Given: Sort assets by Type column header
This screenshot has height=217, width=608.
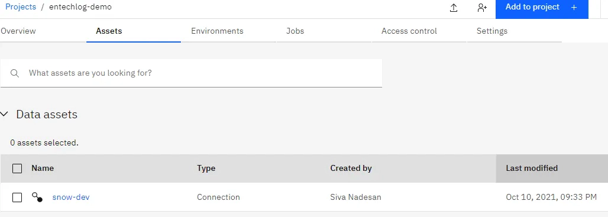Looking at the screenshot, I should (x=206, y=168).
